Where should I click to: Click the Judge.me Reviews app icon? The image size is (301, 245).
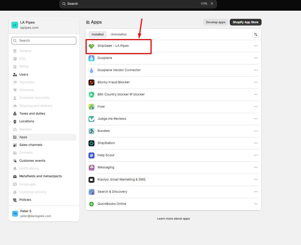91,119
